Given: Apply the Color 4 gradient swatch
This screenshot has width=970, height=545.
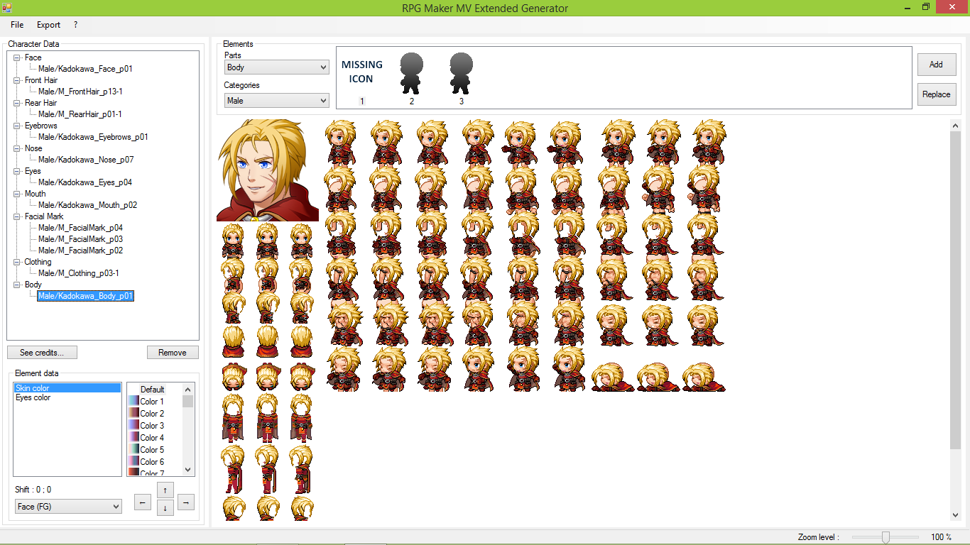Looking at the screenshot, I should [x=133, y=438].
